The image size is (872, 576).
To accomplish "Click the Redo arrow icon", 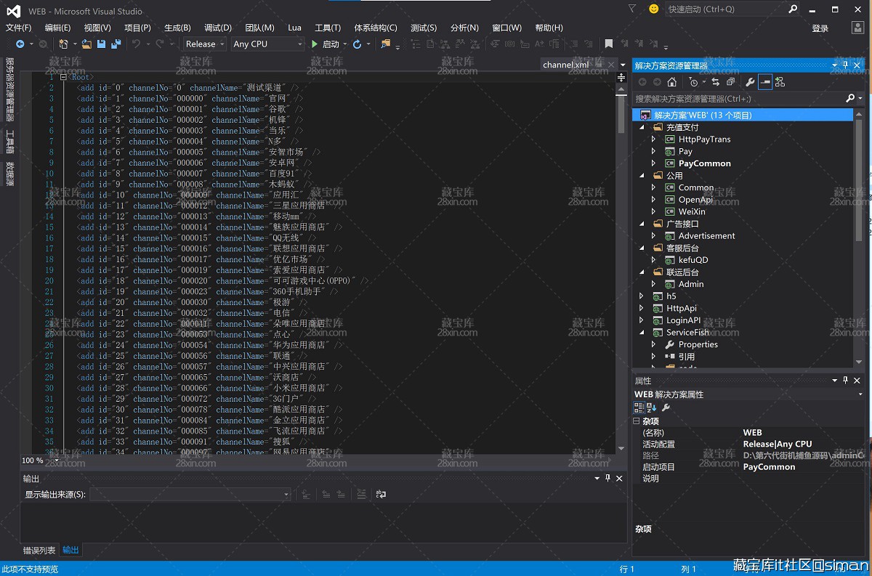I will 160,44.
